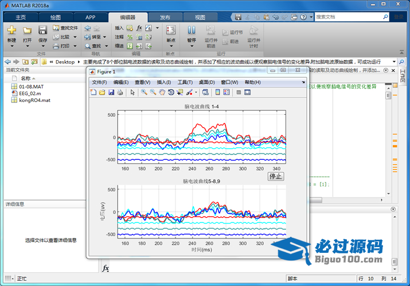This screenshot has width=410, height=286.
Task: Switch to the APP tab
Action: [x=91, y=17]
